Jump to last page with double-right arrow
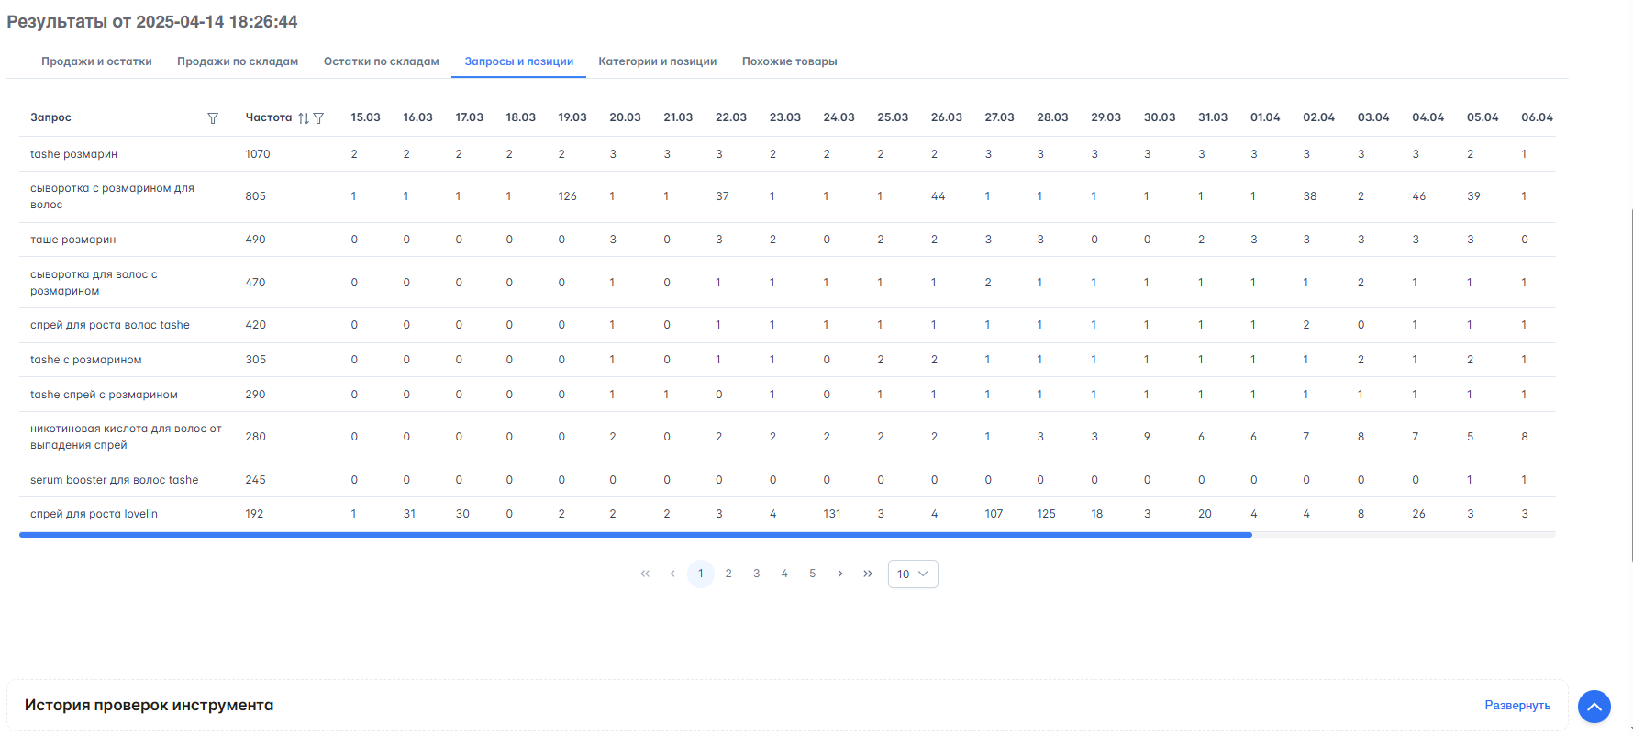The width and height of the screenshot is (1633, 736). tap(868, 574)
